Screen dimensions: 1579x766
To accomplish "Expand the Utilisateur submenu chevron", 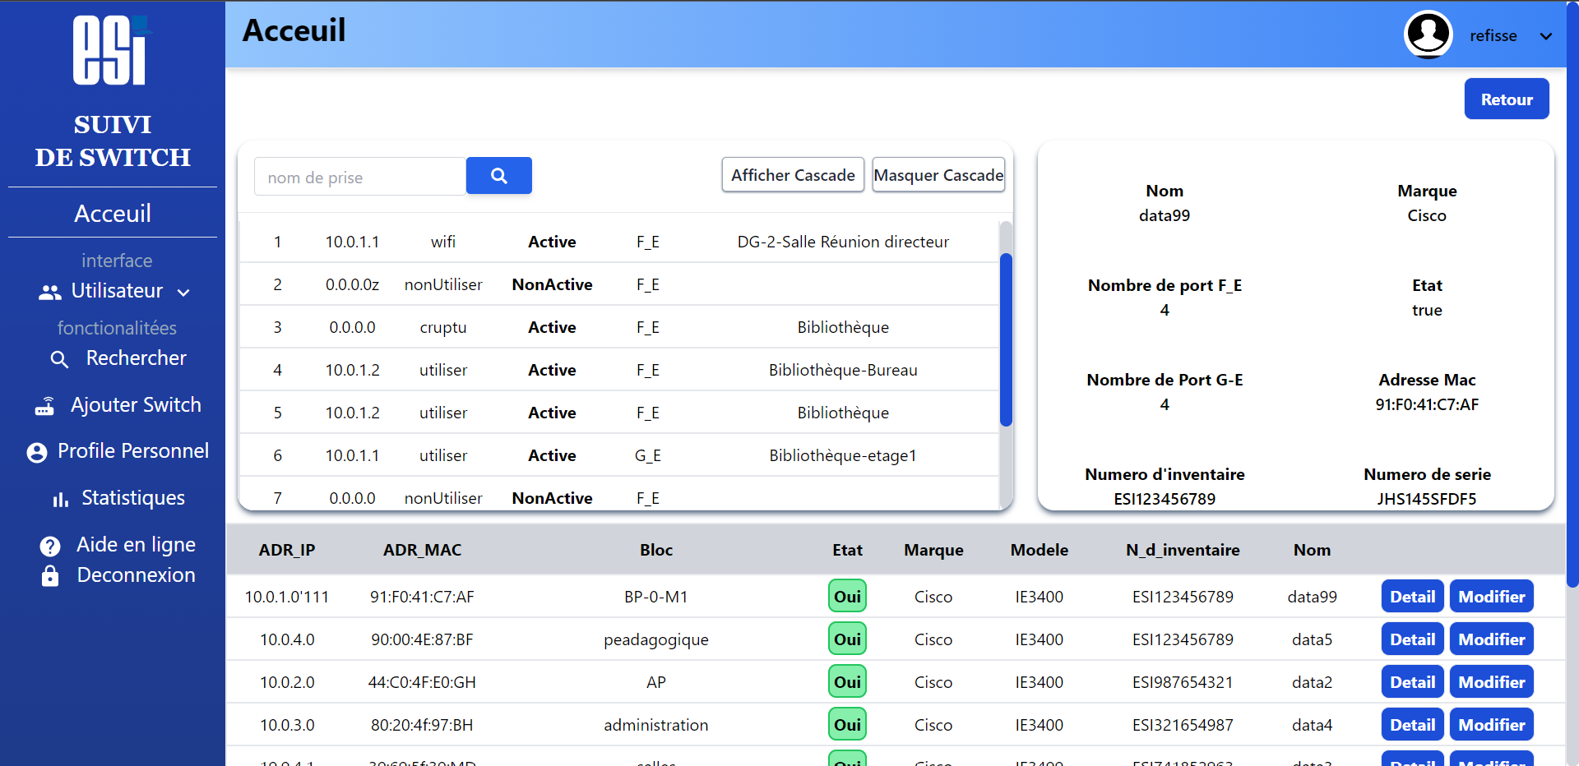I will (x=183, y=293).
